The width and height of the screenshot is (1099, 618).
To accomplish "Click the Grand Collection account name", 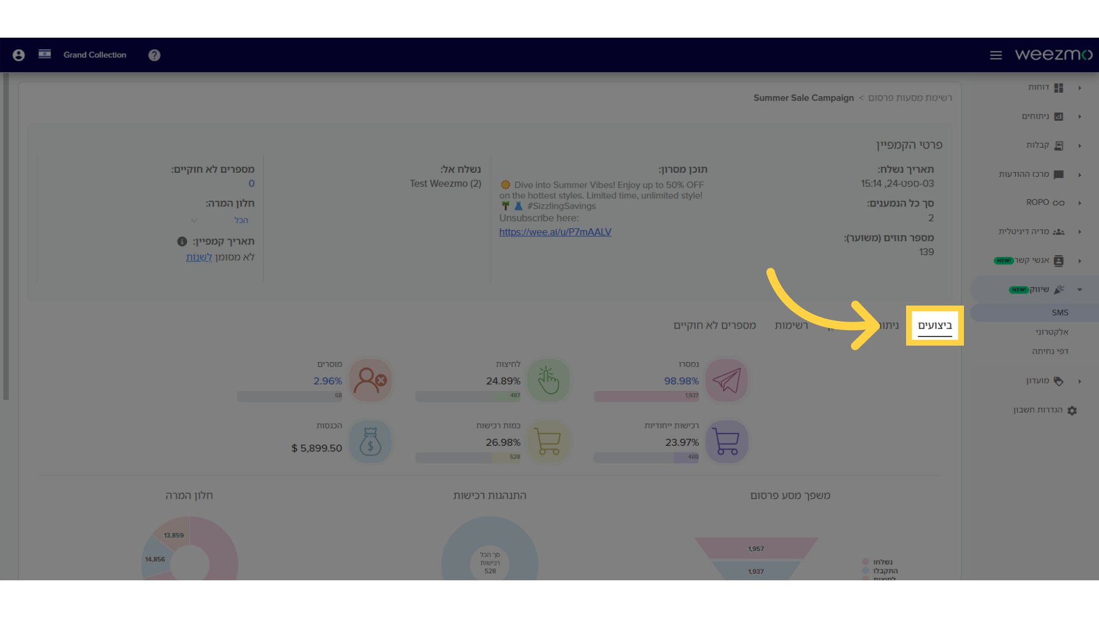I will 95,55.
